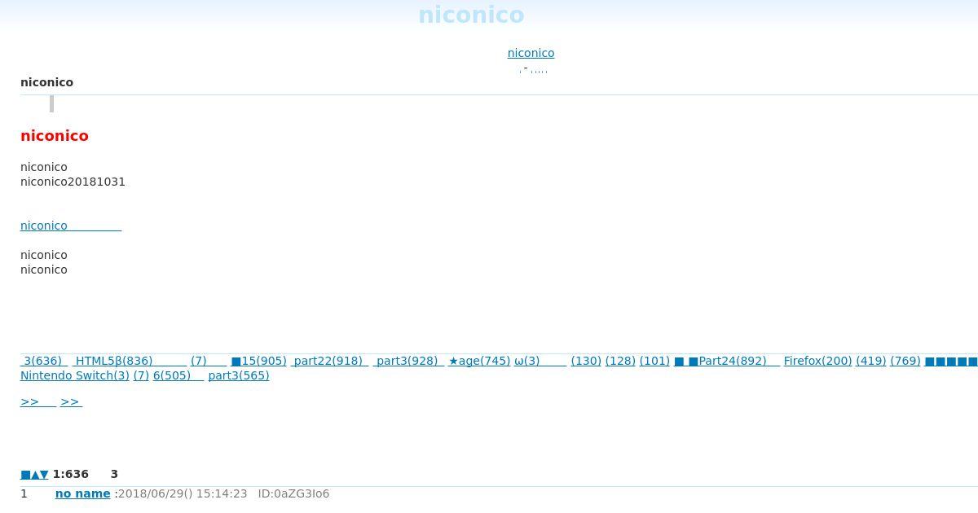Open the part3(928) thread link
The height and width of the screenshot is (513, 978).
click(408, 361)
